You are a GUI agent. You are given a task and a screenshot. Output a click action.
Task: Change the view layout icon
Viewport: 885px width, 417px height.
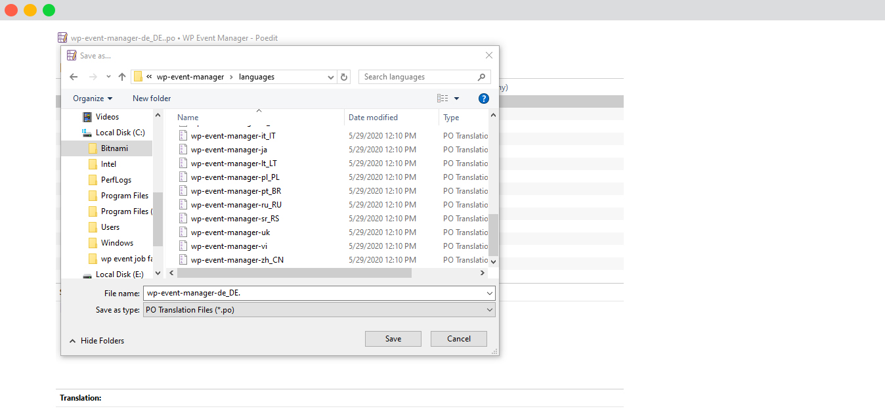pos(443,99)
